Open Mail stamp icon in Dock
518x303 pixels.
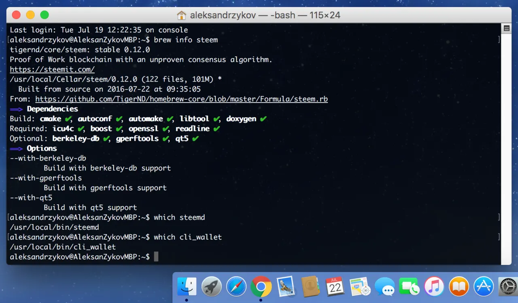point(286,287)
